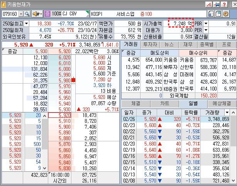Screen dimensions: 237x186
Task: Click the 증감 header in order book
Action: pyautogui.click(x=12, y=52)
